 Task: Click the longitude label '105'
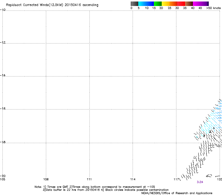coord(2,179)
